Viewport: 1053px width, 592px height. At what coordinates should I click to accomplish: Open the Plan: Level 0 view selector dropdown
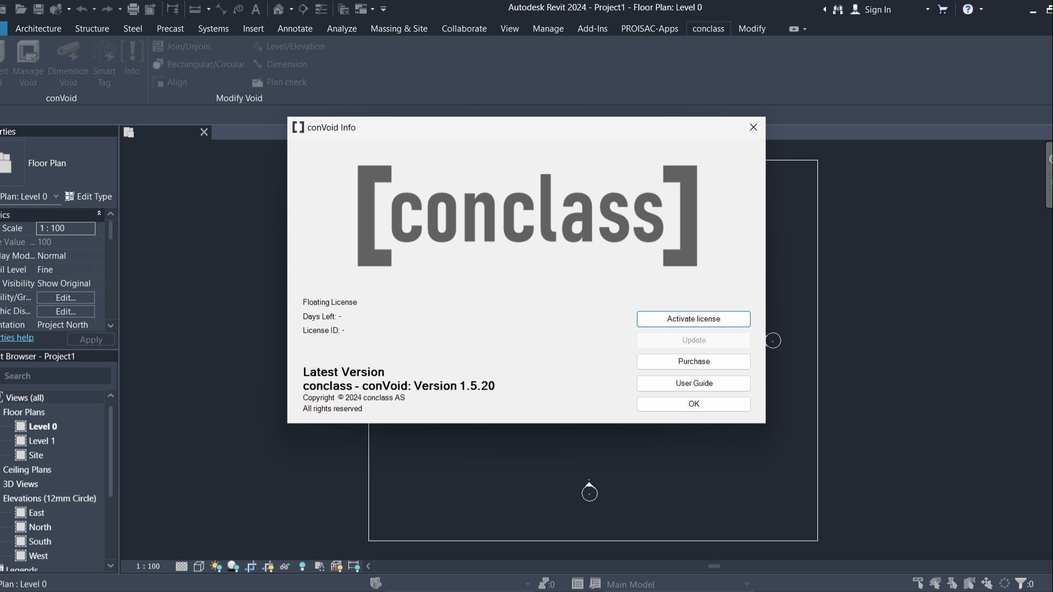(x=56, y=196)
